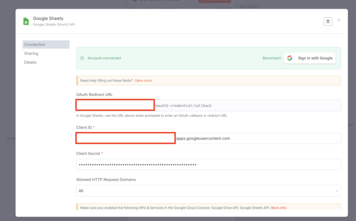Close the Google Sheets credential dialog
356x221 pixels.
tap(339, 20)
